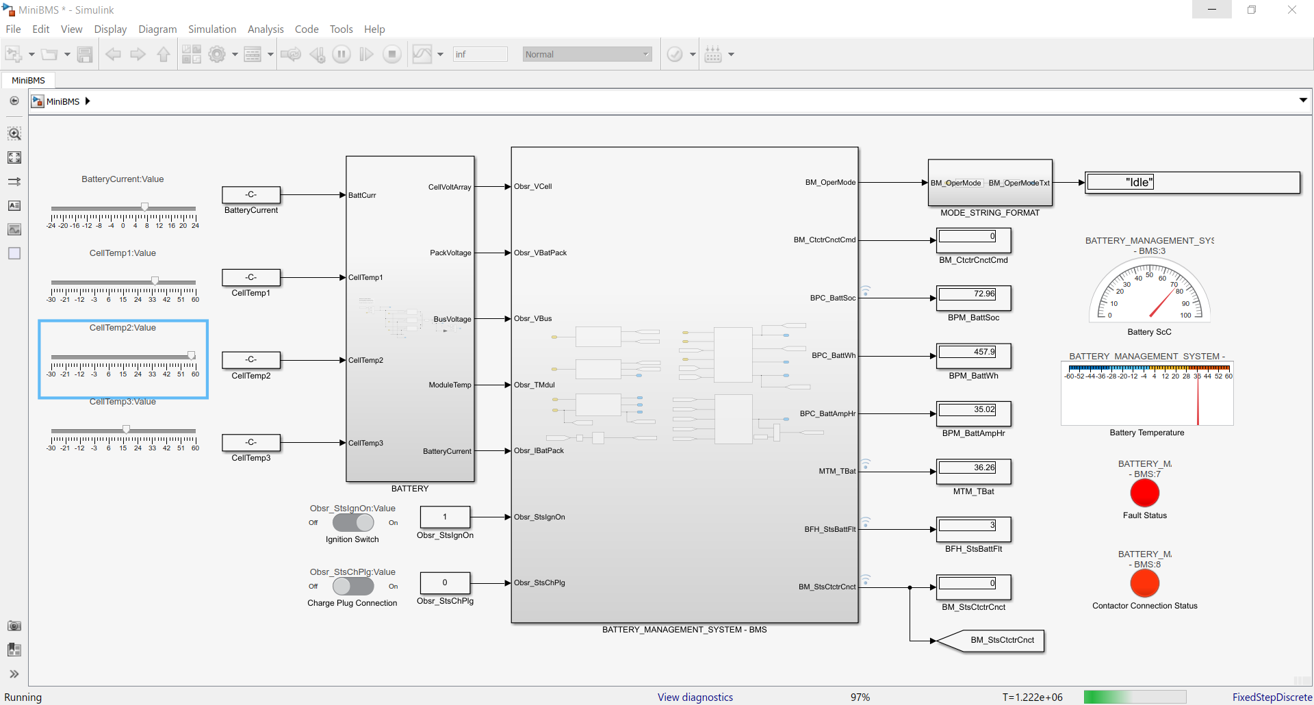Expand the Data Inspector dropdown arrow

(x=440, y=54)
